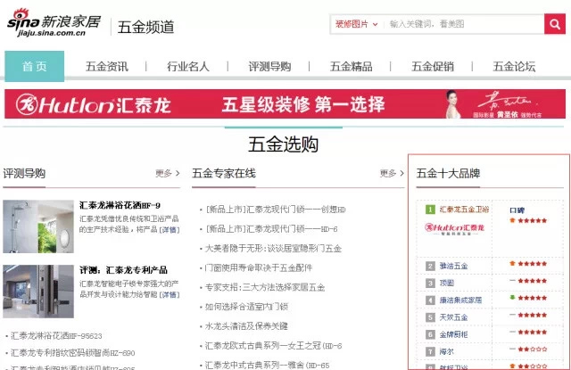Click the keyword search input field
The image size is (571, 370).
point(464,24)
